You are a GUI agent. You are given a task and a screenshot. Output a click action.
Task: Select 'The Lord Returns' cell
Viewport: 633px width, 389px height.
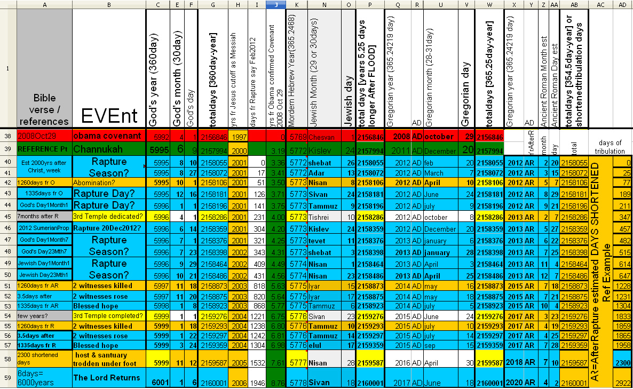coord(109,378)
